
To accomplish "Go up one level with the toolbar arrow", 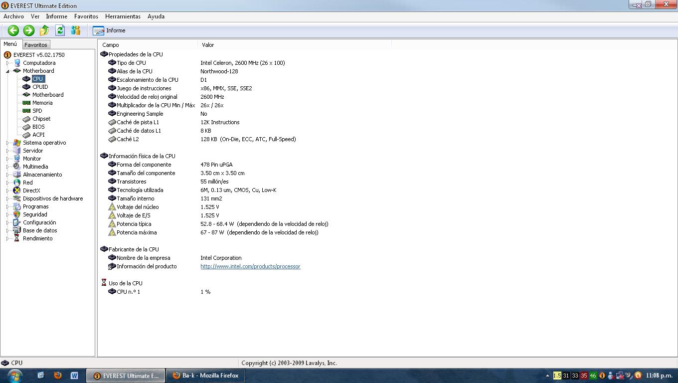I will tap(44, 30).
